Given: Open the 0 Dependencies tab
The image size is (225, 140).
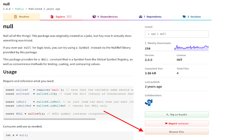Looking at the screenshot, I should (105, 17).
